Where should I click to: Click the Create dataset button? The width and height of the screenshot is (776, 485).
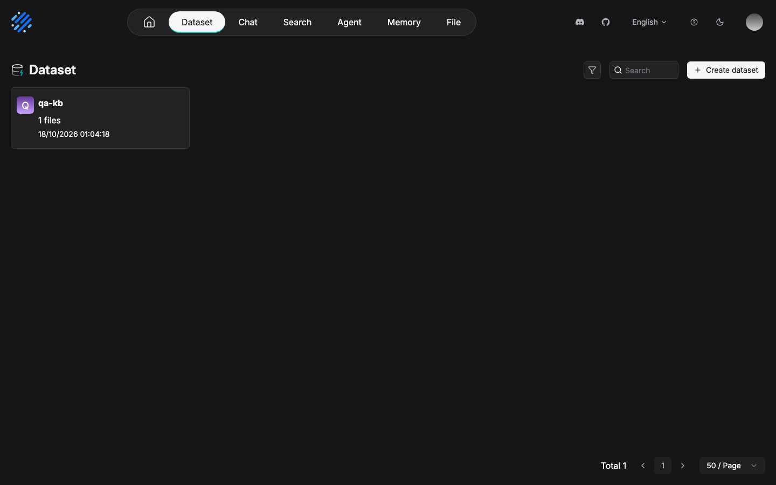point(726,70)
